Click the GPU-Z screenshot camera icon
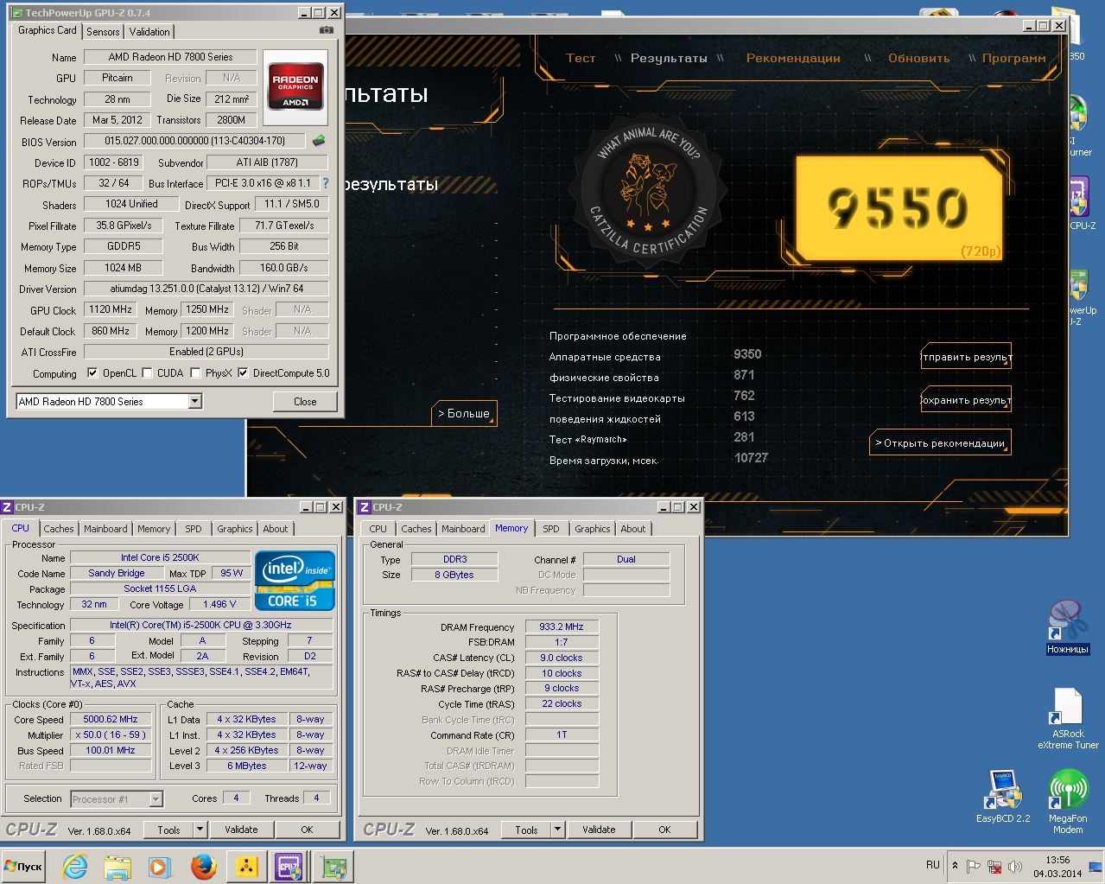Viewport: 1105px width, 884px height. click(326, 30)
